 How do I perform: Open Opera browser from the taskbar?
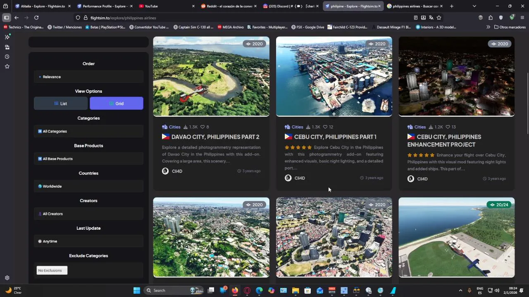click(247, 290)
